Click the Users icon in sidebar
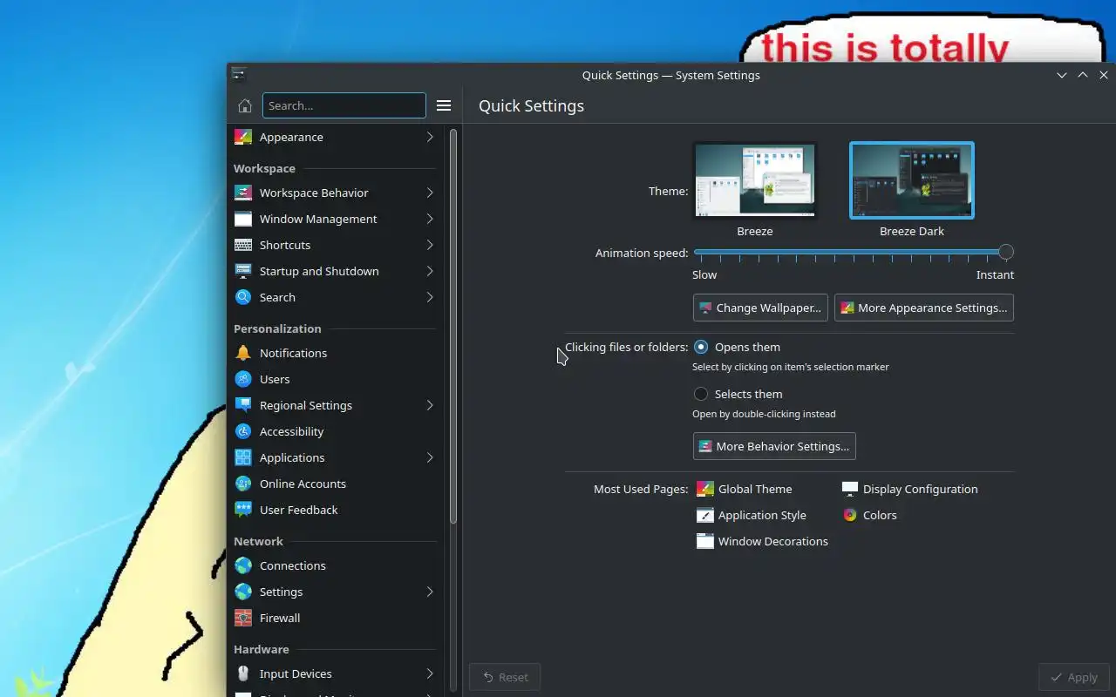 coord(243,379)
